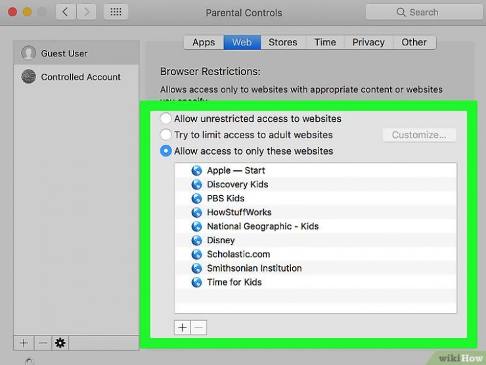Select Allow unrestricted access to websites
Viewport: 486px width, 365px height.
click(166, 118)
